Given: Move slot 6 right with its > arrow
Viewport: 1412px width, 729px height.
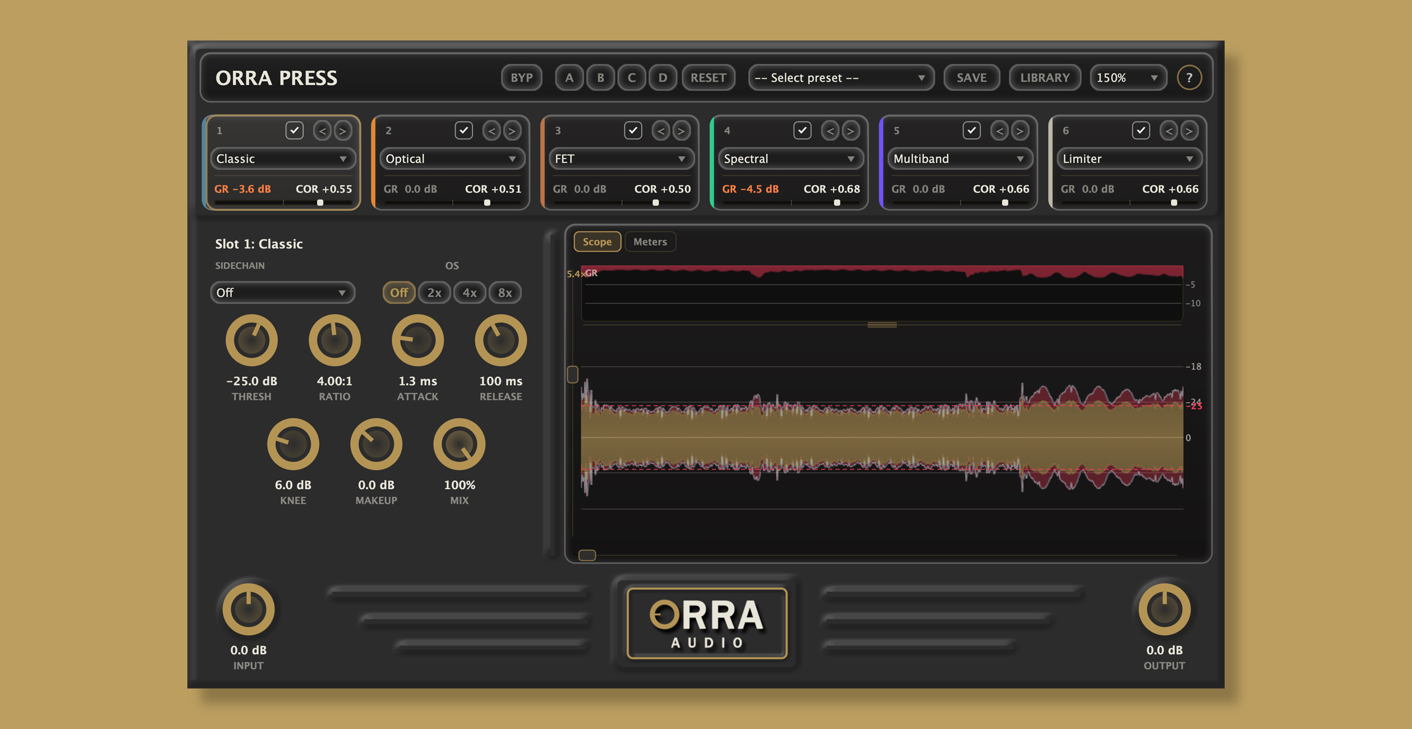Looking at the screenshot, I should (x=1189, y=131).
